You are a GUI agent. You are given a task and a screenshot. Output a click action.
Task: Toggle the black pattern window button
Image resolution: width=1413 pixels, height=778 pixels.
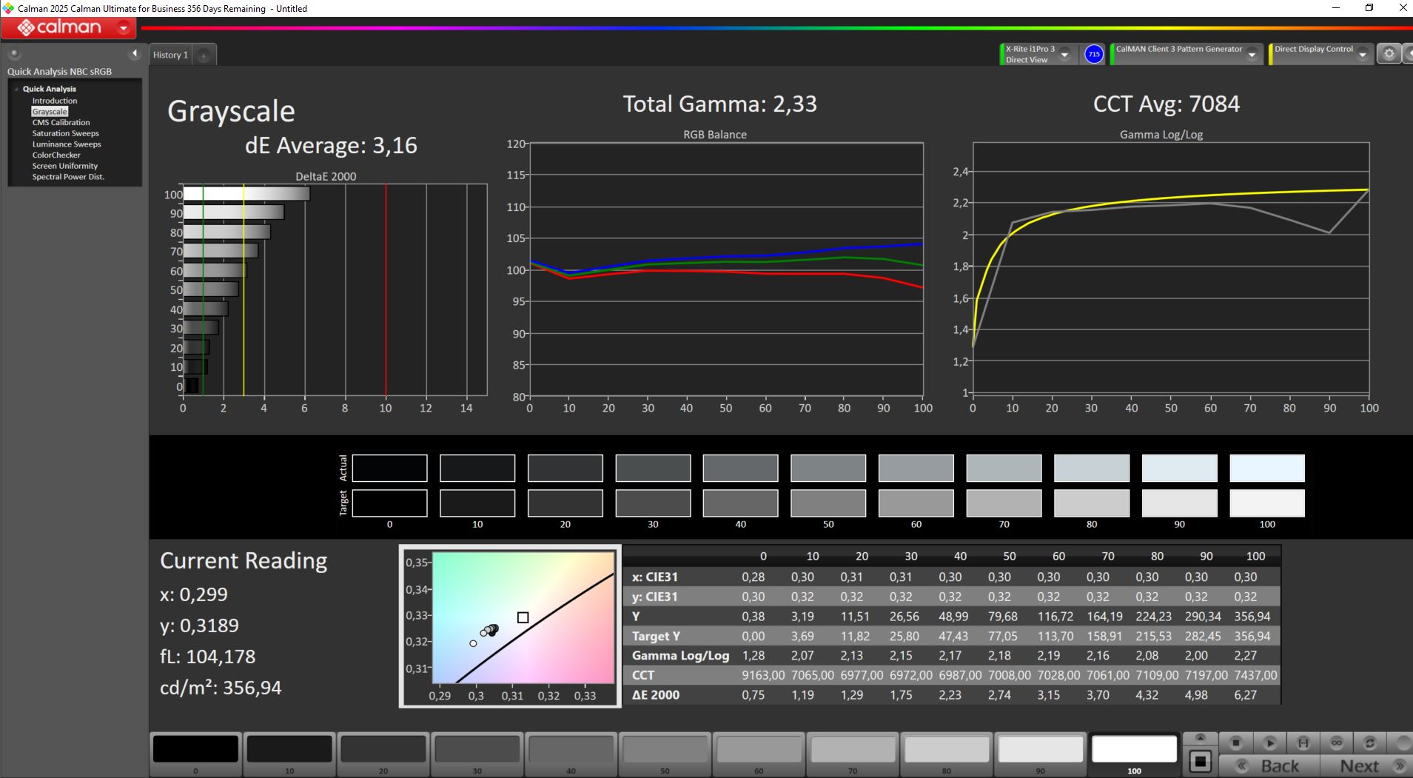point(1201,761)
